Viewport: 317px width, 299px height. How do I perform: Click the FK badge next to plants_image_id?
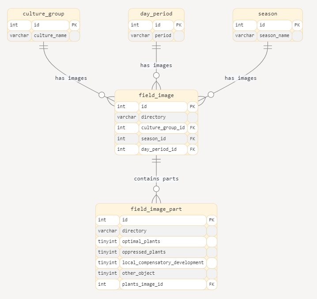point(212,284)
